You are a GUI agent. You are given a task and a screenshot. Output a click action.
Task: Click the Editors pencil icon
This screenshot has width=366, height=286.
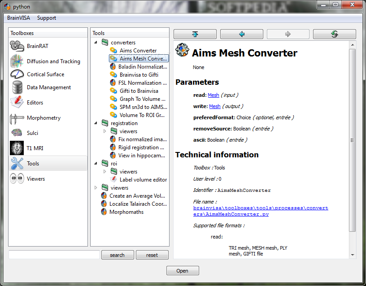(x=17, y=102)
